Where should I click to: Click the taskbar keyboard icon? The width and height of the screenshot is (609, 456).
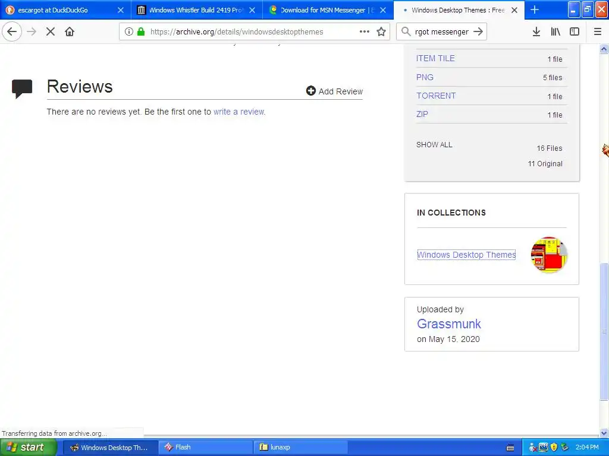point(510,448)
